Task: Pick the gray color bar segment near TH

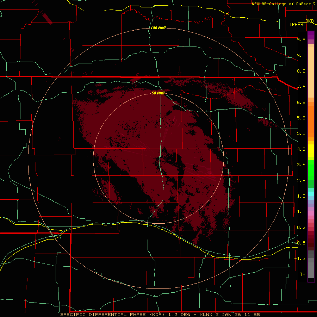Action: pos(311,270)
